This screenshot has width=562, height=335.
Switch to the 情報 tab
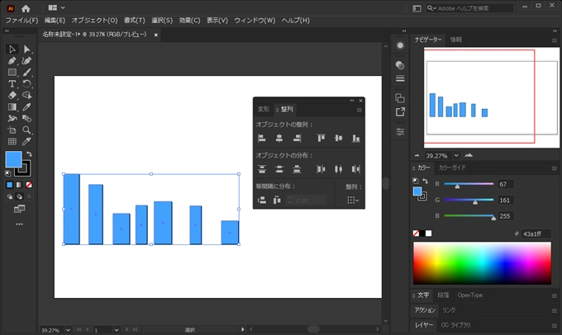[456, 40]
